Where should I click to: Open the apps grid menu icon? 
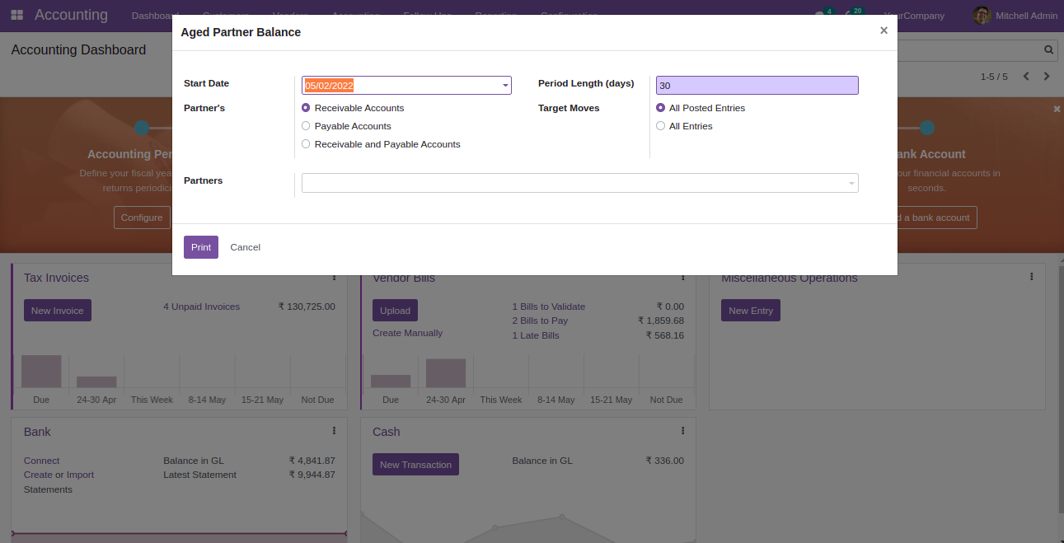click(x=16, y=15)
